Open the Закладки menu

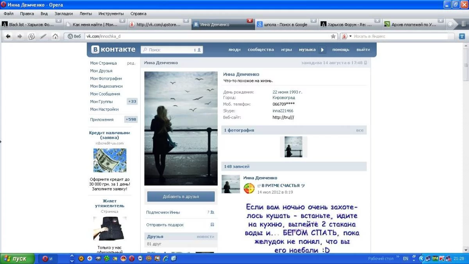click(x=63, y=14)
